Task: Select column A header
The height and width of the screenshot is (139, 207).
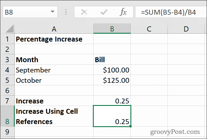Action: point(54,29)
